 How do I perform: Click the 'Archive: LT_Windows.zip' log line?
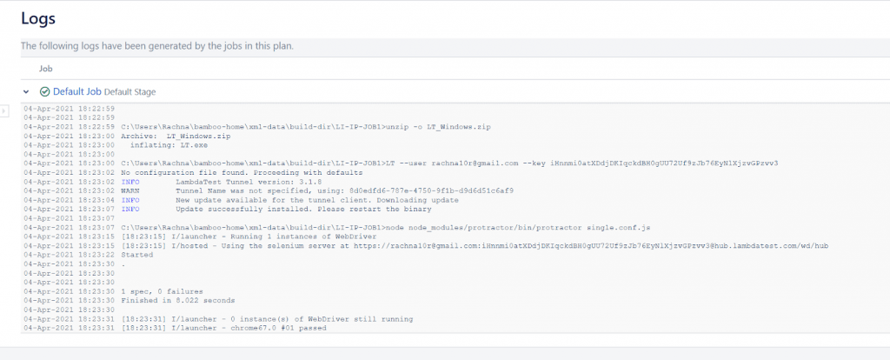[x=176, y=137]
